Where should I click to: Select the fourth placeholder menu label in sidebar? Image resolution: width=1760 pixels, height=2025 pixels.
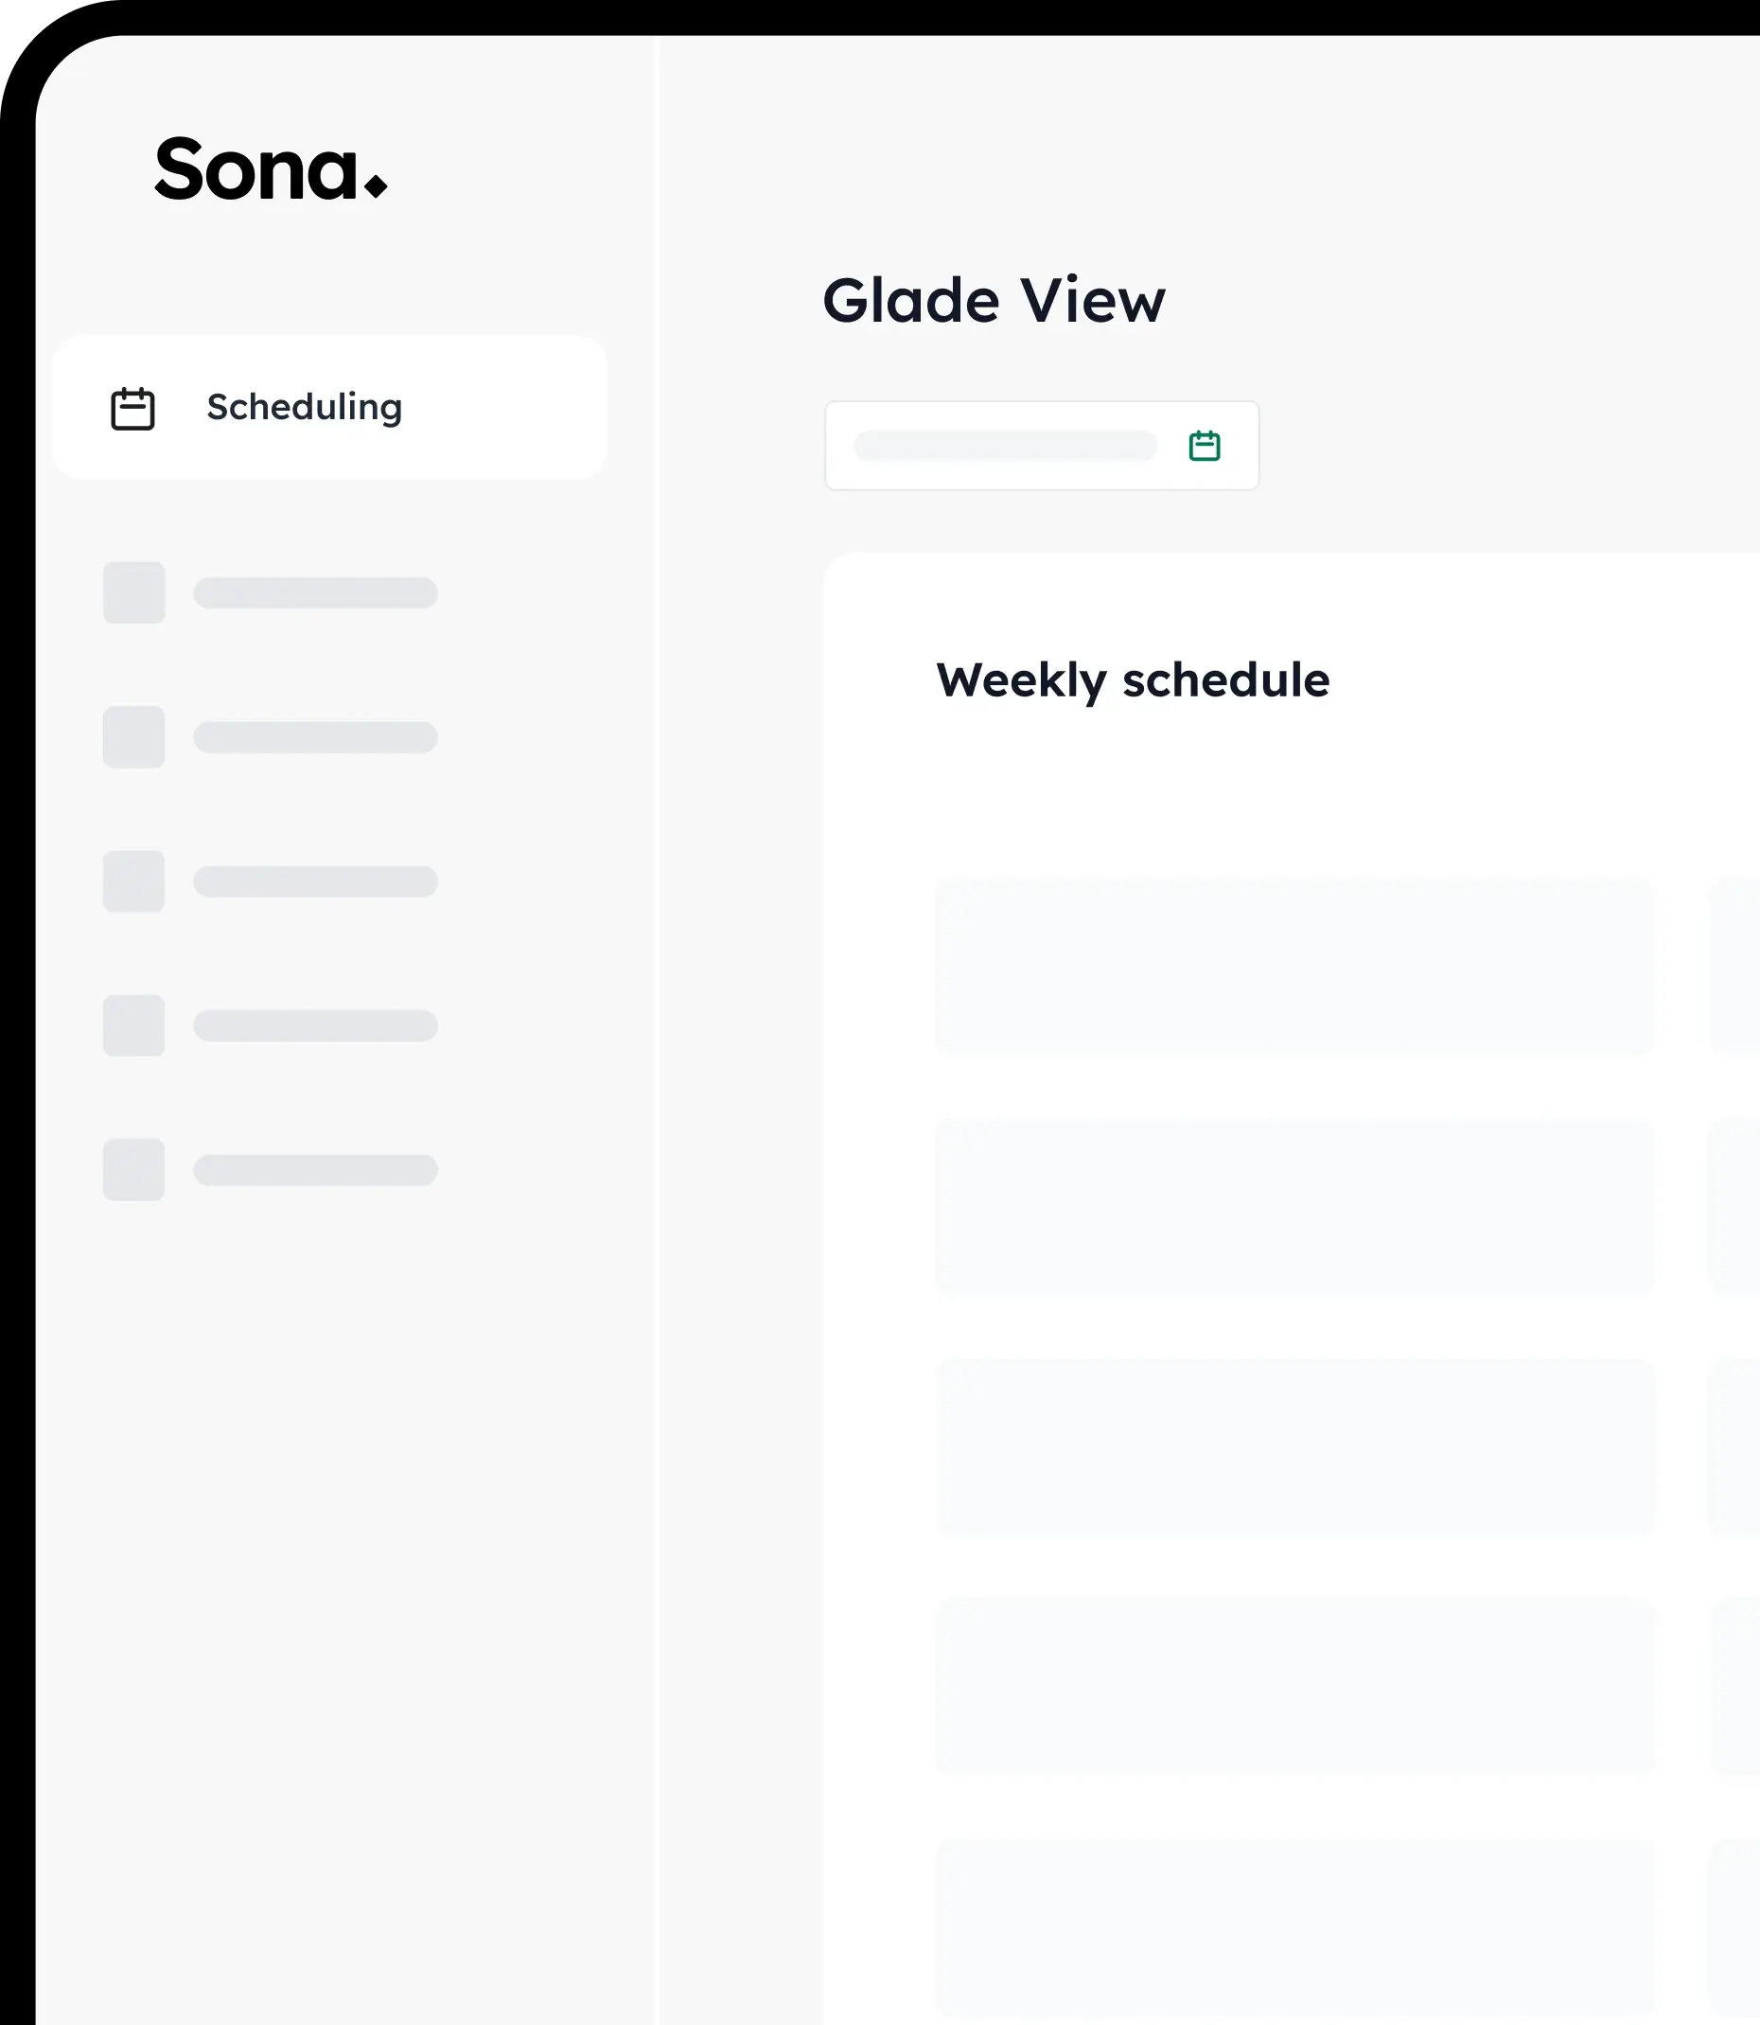click(x=315, y=1025)
